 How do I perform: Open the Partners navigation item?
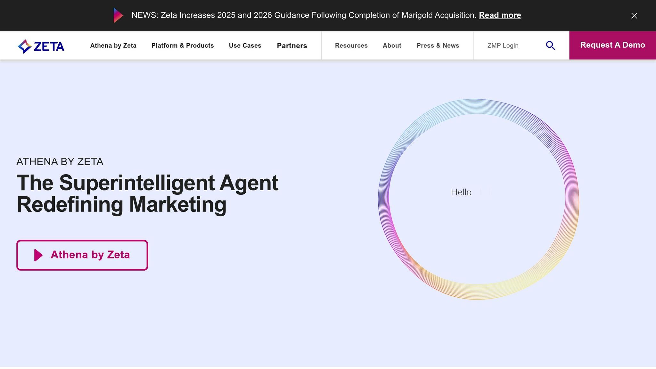pos(291,45)
